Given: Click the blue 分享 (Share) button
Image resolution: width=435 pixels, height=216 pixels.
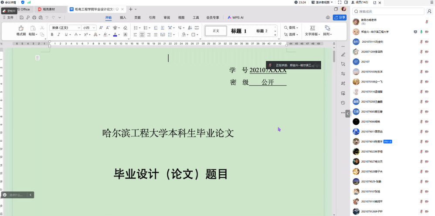Looking at the screenshot, I should (x=340, y=17).
